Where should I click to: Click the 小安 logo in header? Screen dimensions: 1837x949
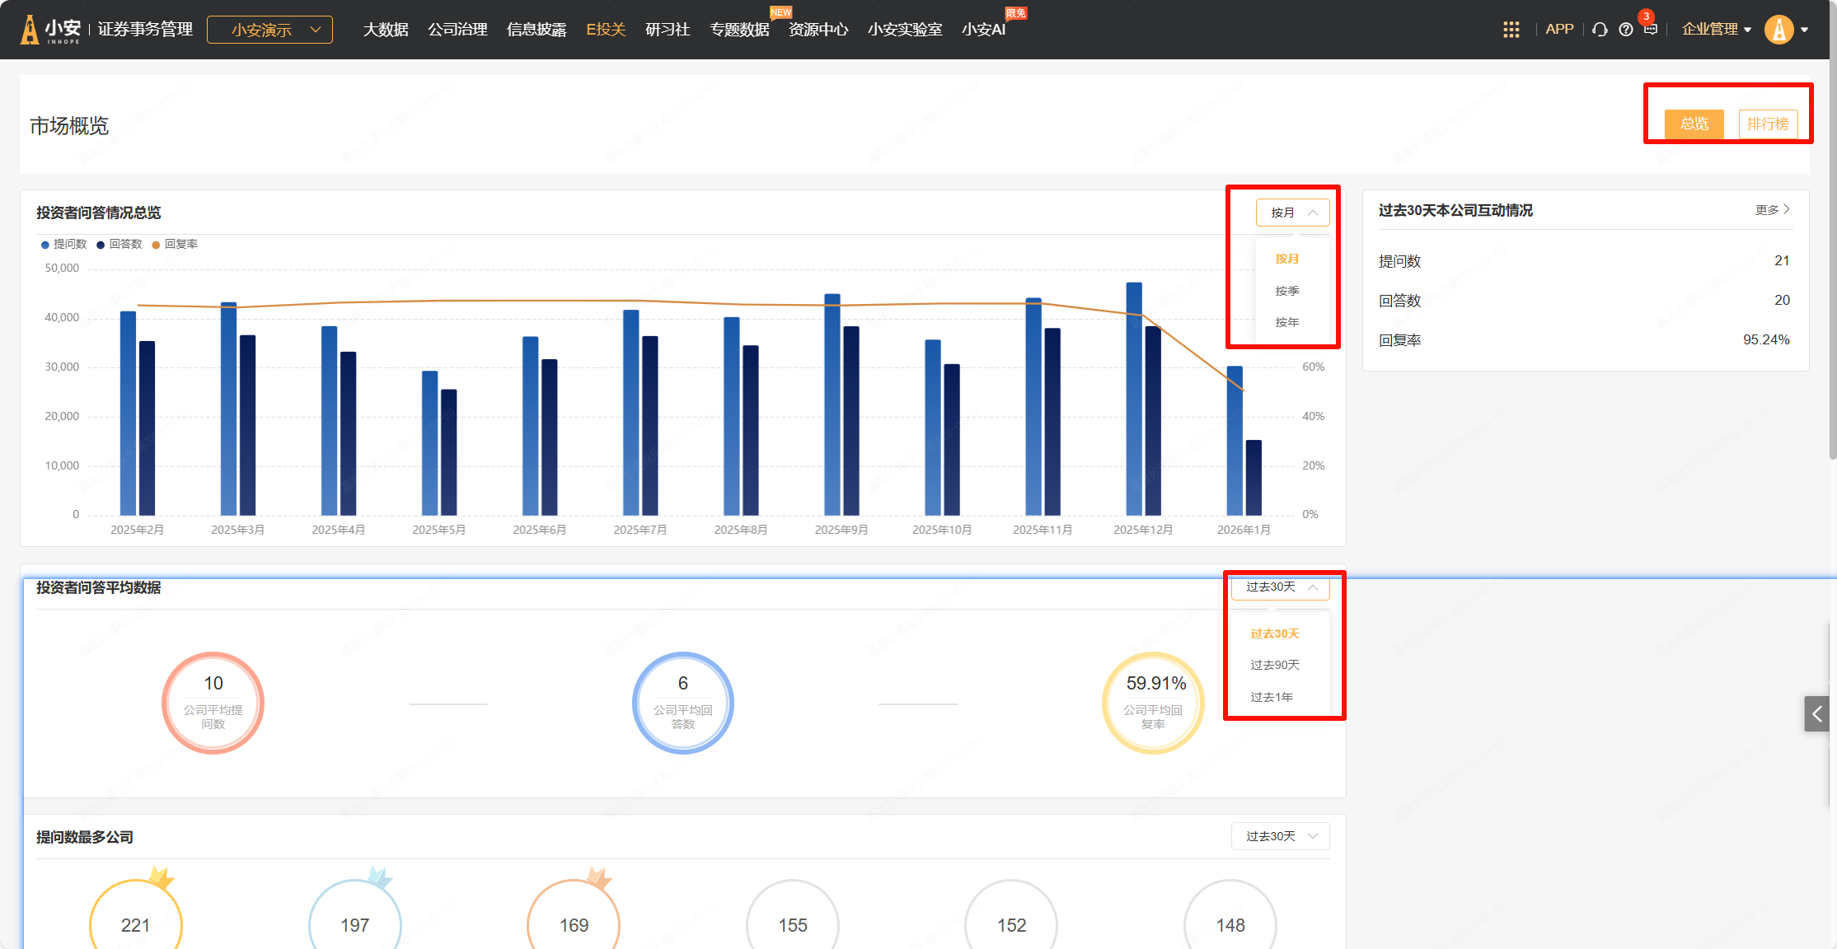tap(51, 30)
